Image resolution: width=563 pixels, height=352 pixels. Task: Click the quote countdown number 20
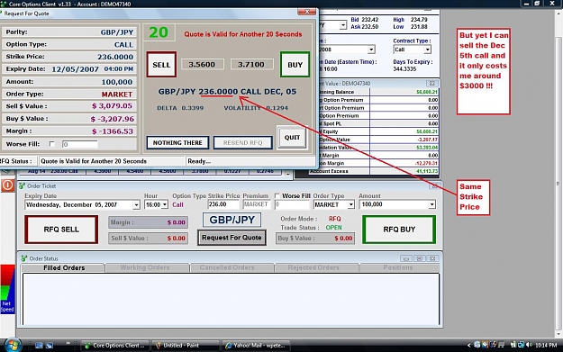(x=159, y=32)
